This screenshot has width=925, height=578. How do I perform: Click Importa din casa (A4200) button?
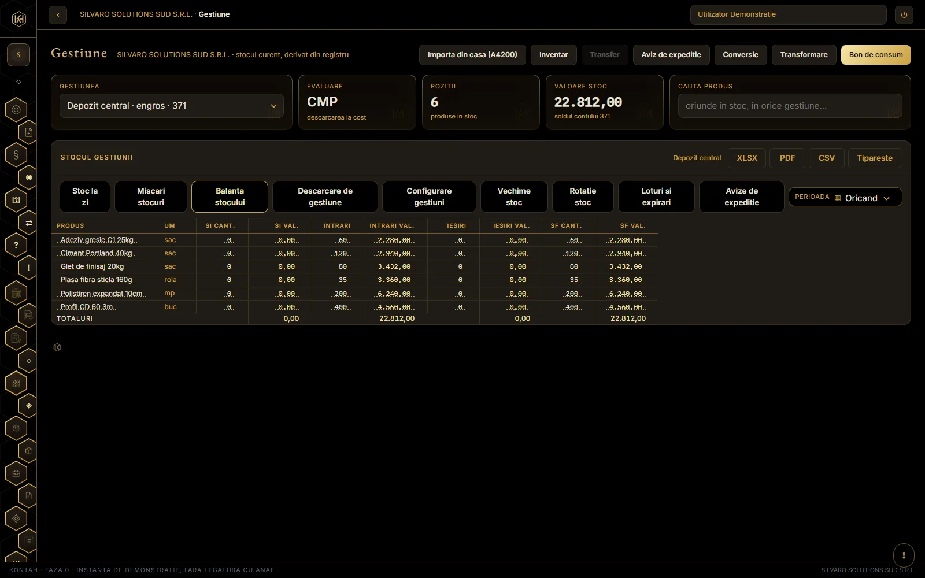472,55
